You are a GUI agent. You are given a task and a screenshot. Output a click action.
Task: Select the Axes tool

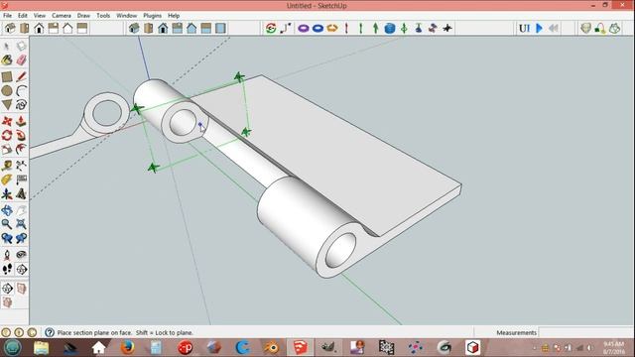click(7, 194)
